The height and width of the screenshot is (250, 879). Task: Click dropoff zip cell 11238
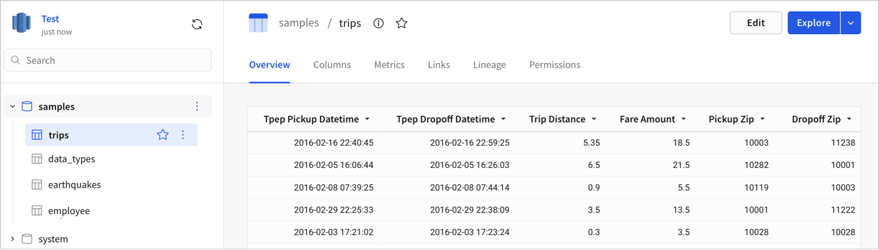tap(843, 142)
